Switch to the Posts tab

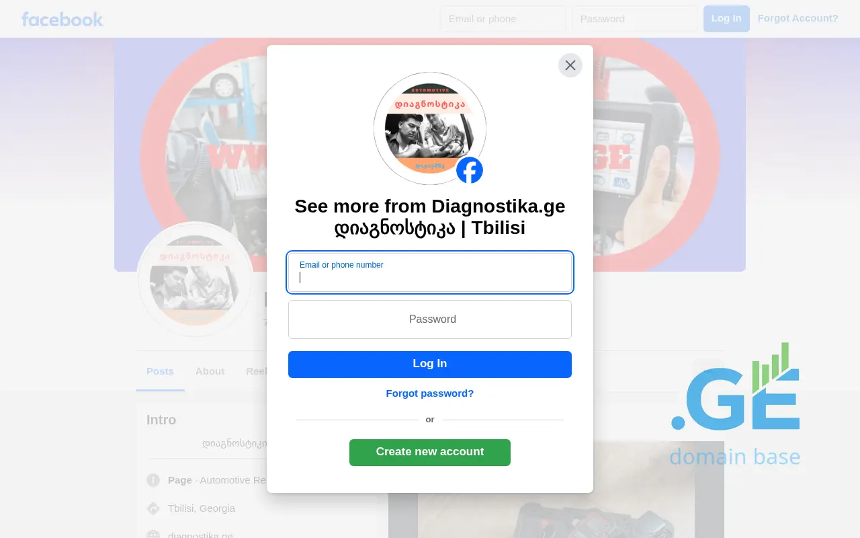coord(160,371)
